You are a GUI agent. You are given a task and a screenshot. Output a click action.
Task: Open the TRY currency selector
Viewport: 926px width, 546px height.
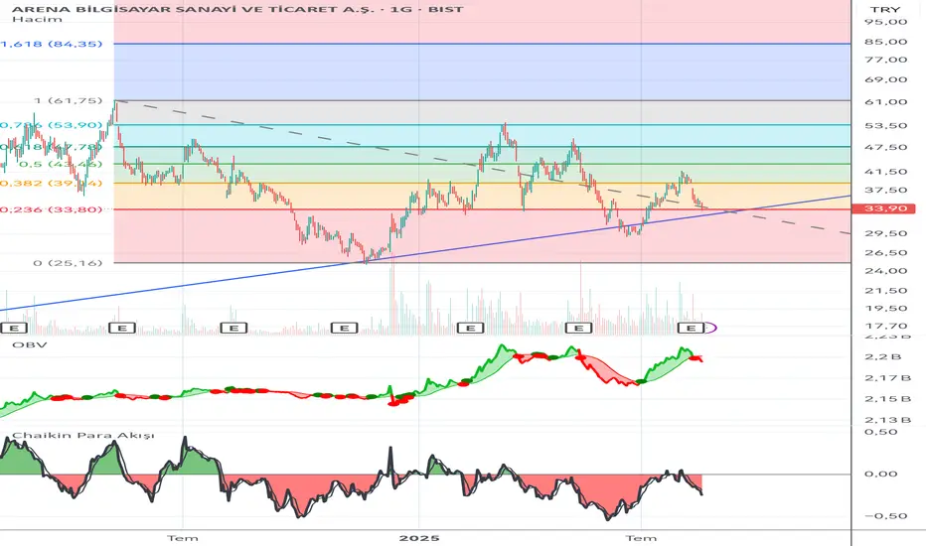885,10
